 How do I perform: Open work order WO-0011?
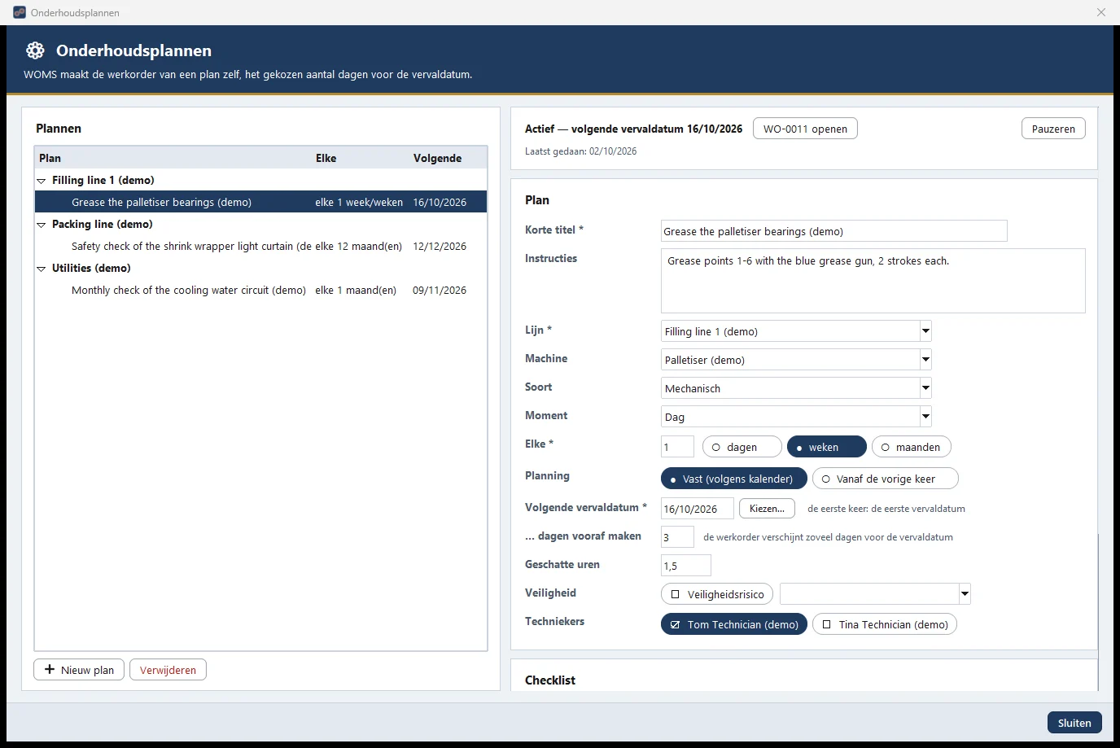tap(805, 129)
